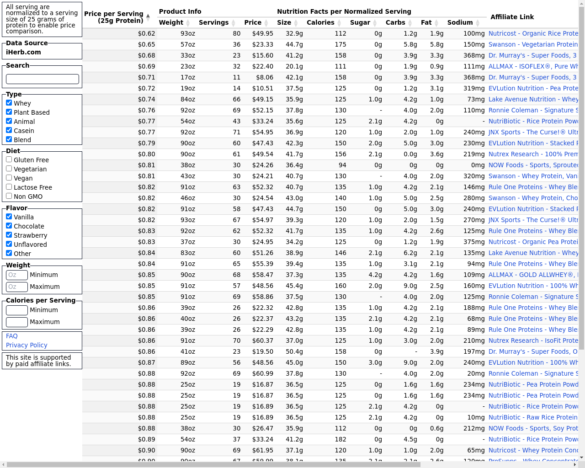Image resolution: width=585 pixels, height=468 pixels.
Task: Open Nutricost Whey Protein Concentrate link
Action: (533, 450)
